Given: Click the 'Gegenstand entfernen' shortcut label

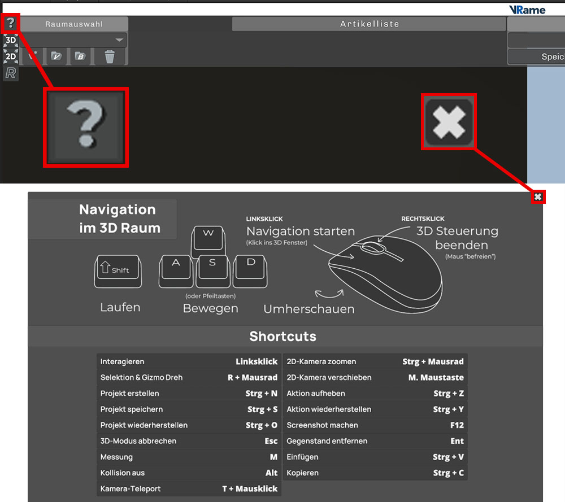Looking at the screenshot, I should (327, 441).
